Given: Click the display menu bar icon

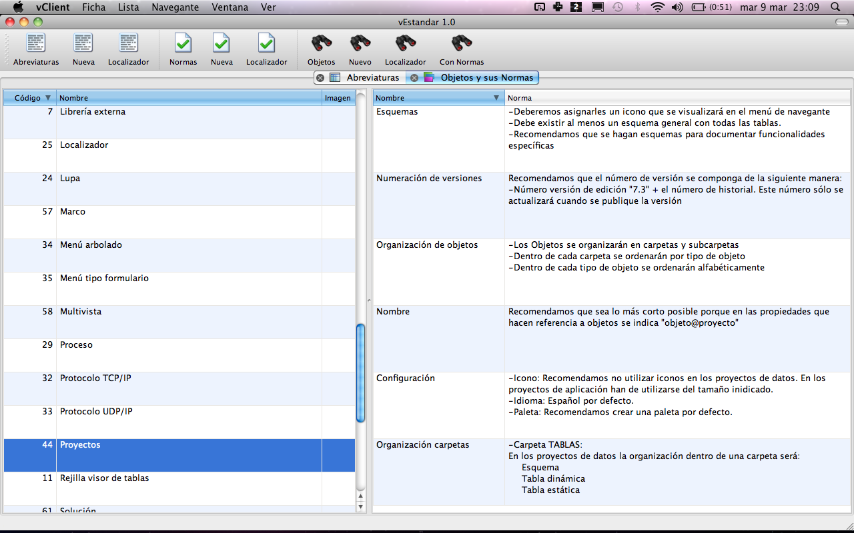Looking at the screenshot, I should click(598, 7).
